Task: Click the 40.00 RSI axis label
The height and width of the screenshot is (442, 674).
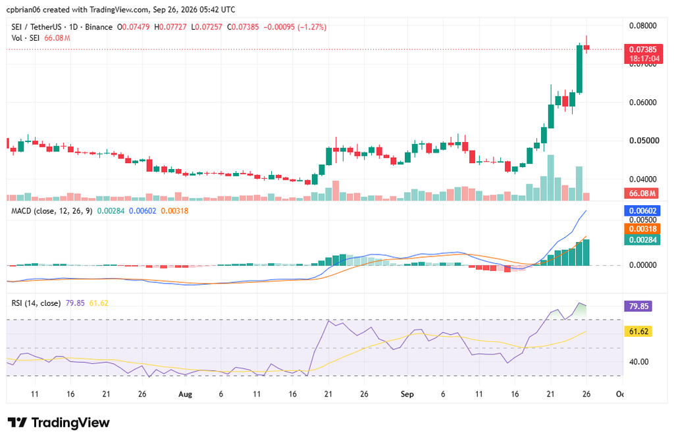Action: 638,362
